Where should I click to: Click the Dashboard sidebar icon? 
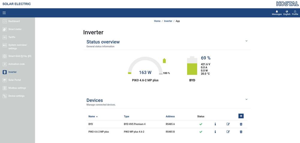click(4, 21)
